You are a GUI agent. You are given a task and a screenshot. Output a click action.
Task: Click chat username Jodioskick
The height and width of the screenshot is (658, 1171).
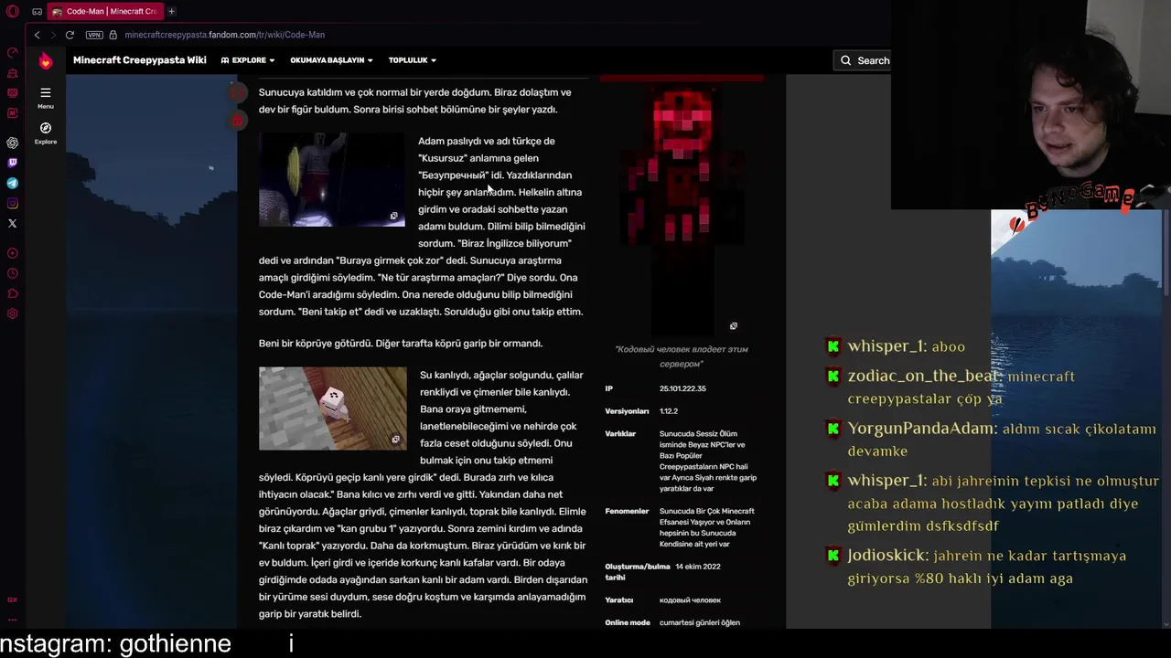point(886,556)
